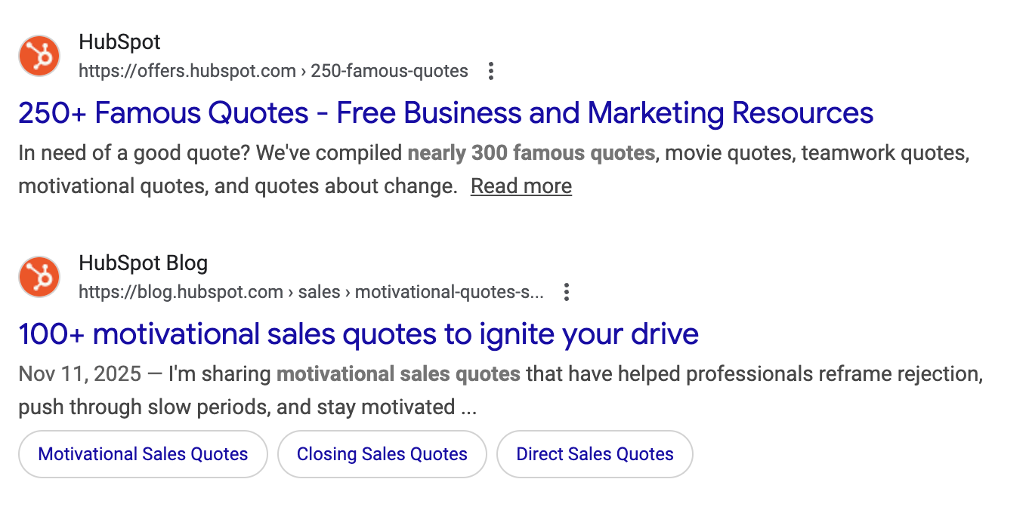Screen dimensions: 1029x516
Task: Click the 'sales' breadcrumb in second URL
Action: tap(319, 292)
